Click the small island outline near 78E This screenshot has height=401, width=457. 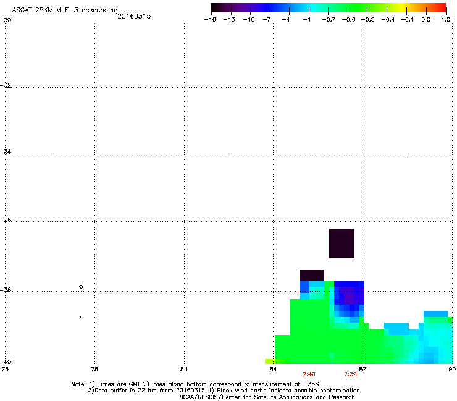[81, 287]
